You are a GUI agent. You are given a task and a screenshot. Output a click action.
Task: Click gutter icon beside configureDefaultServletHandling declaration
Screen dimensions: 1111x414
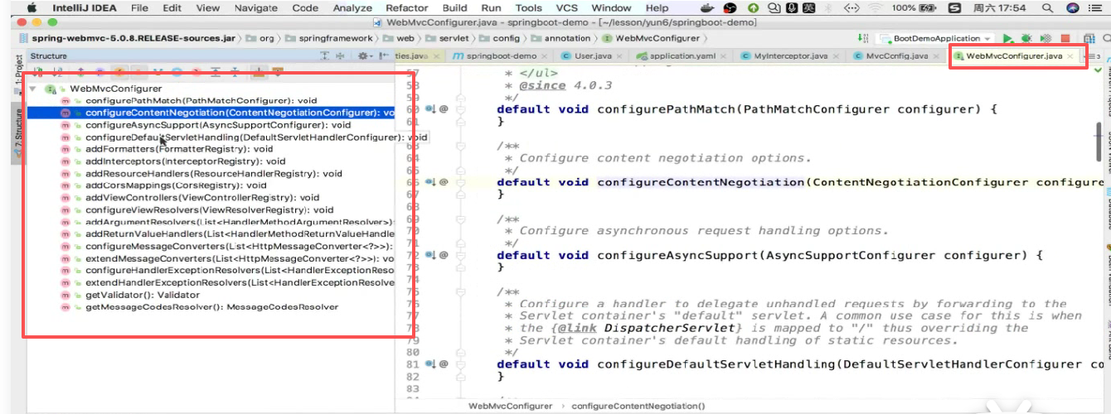430,363
